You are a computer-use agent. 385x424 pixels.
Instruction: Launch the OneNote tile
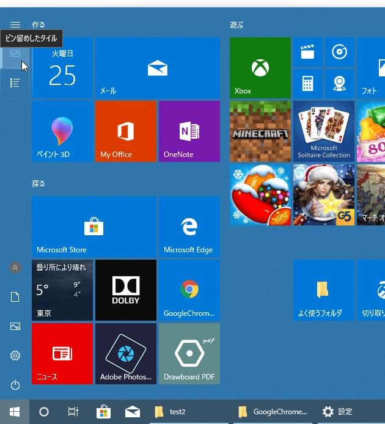click(189, 131)
